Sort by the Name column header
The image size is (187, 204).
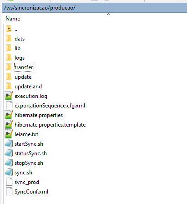pyautogui.click(x=13, y=19)
